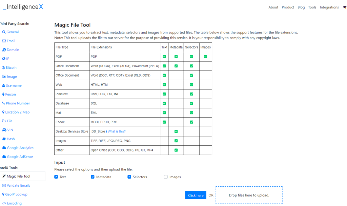Viewport: 347px width, 206px height.
Task: Click the cell listing DOC, RTF, ODT
Action: 125,75
